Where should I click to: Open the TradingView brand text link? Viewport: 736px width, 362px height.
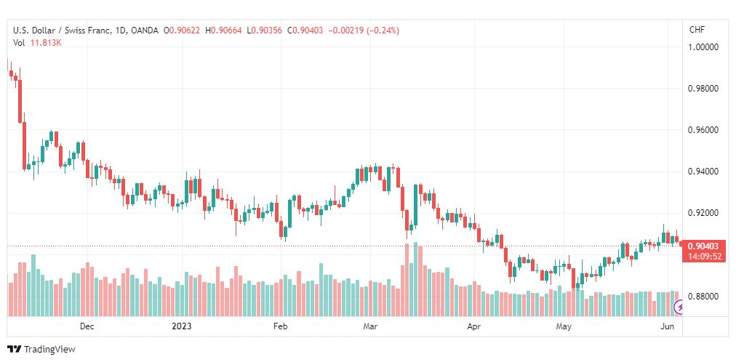tap(49, 350)
